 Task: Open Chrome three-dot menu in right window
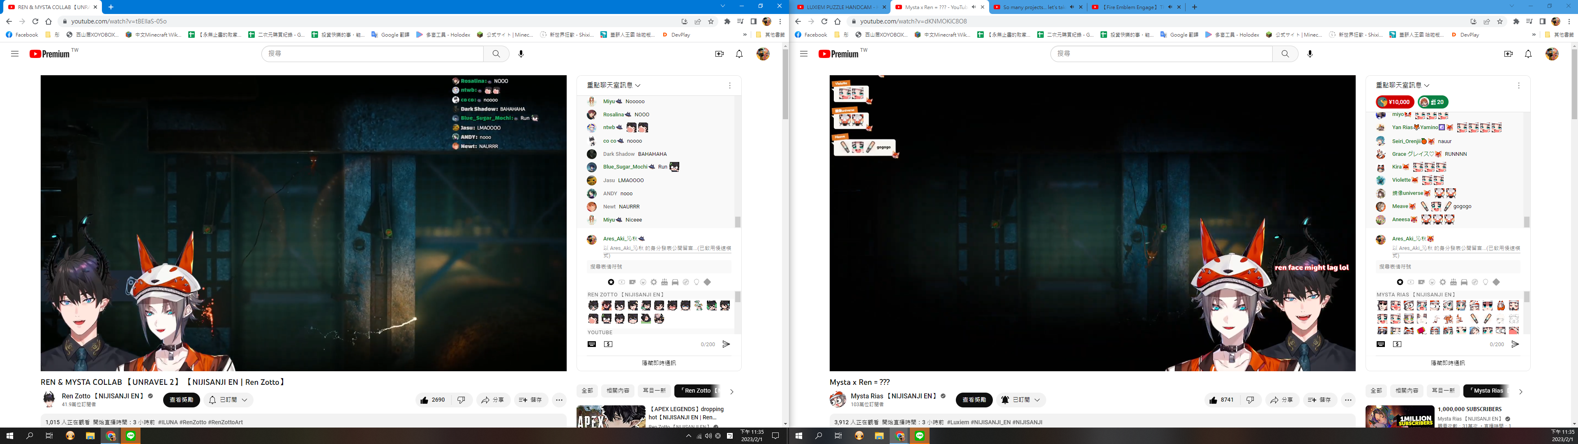pos(1569,21)
